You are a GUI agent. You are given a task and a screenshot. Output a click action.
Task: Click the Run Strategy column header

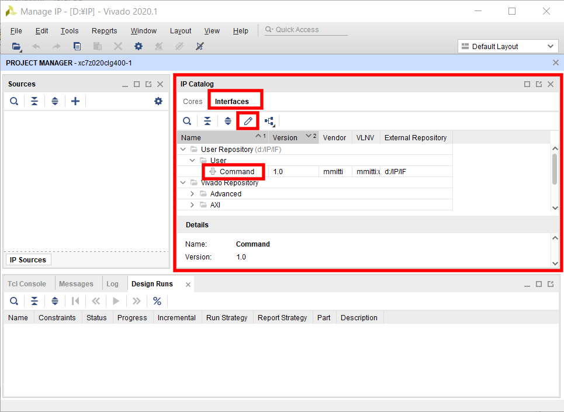(227, 318)
